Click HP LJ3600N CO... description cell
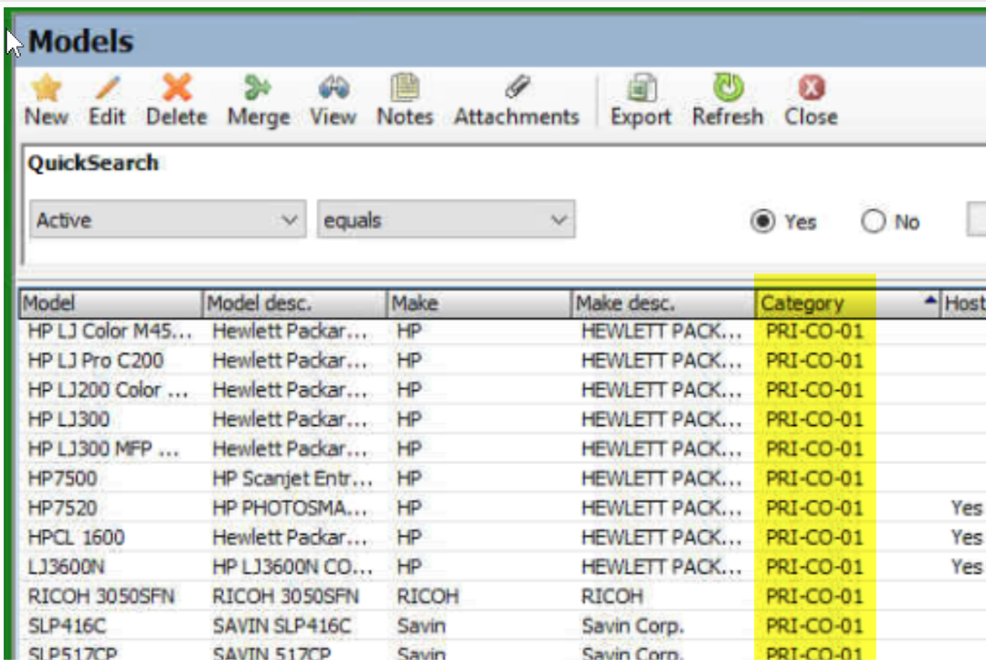This screenshot has height=669, width=986. (x=292, y=568)
